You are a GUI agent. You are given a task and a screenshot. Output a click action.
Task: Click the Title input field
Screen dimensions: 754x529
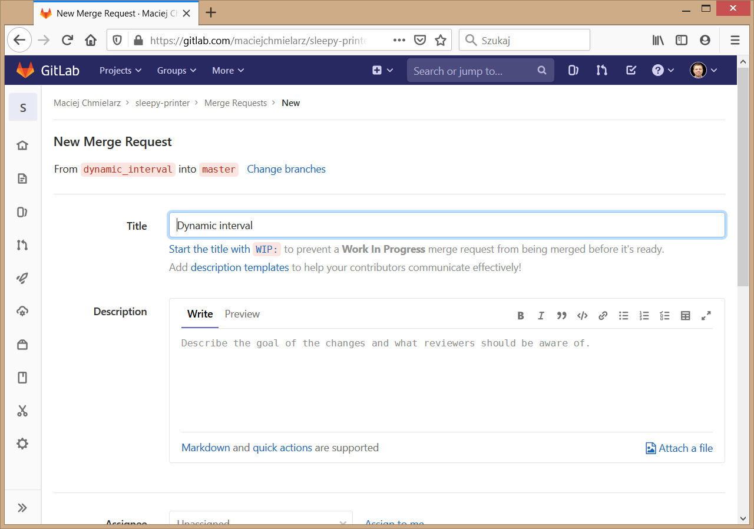[x=447, y=226]
